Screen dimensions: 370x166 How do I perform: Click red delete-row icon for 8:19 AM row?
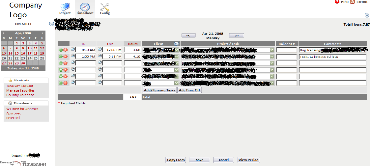(65, 50)
